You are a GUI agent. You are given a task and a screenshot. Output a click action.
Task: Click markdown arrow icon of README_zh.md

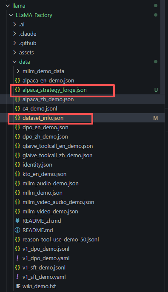coord(17,221)
